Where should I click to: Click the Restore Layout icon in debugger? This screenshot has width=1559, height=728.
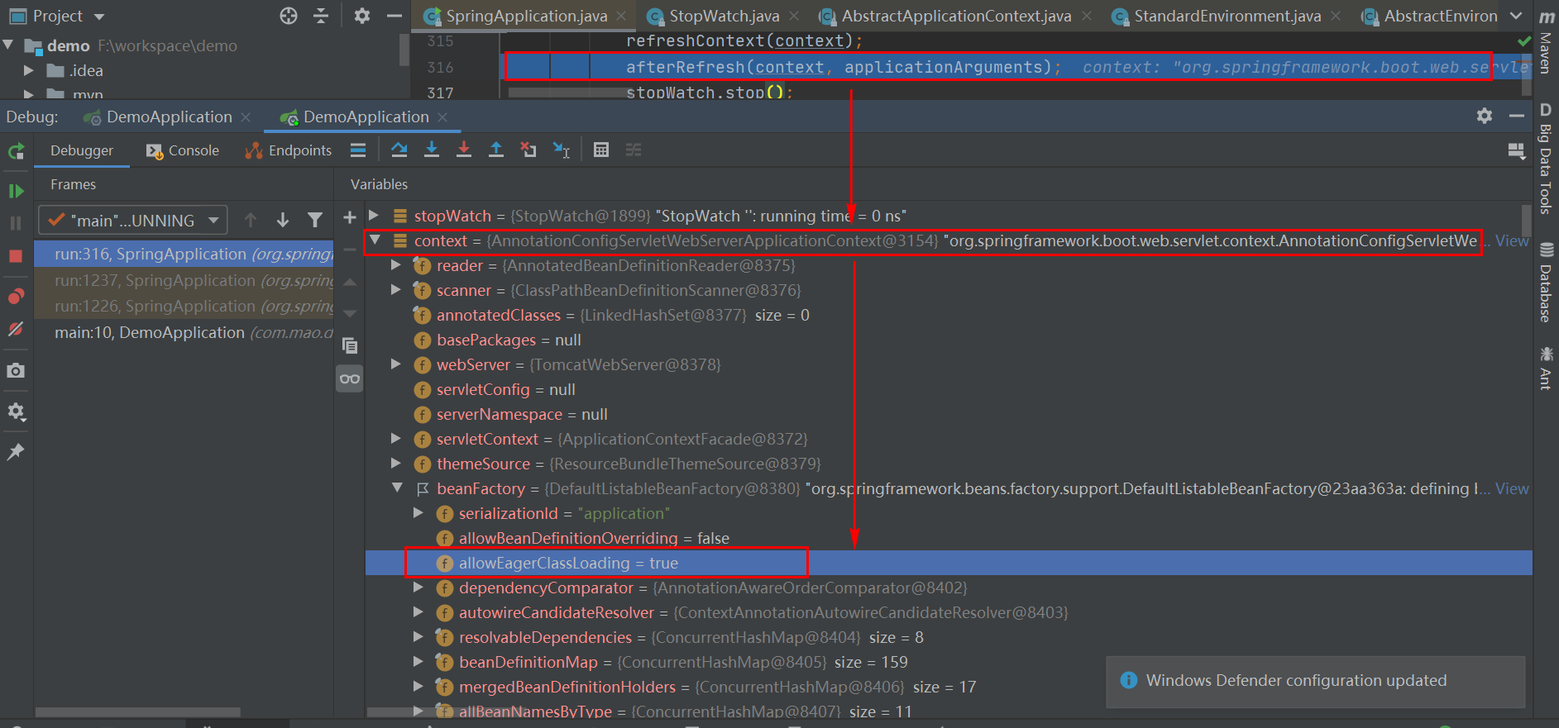click(x=1516, y=151)
